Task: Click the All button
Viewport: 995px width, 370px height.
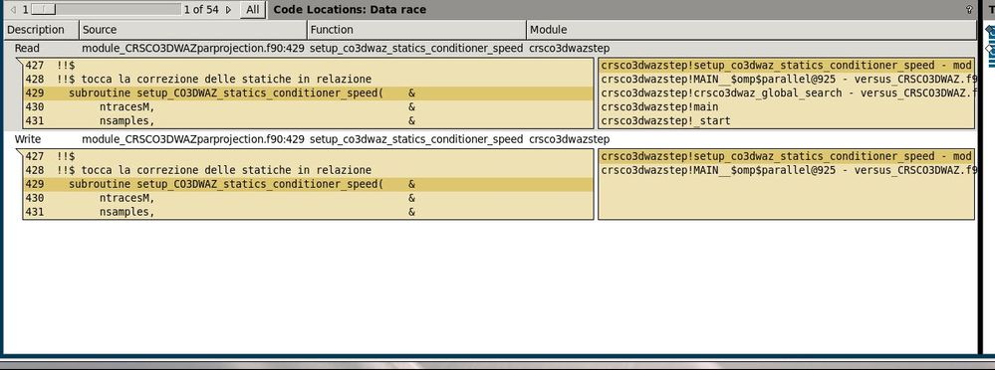Action: pyautogui.click(x=253, y=10)
